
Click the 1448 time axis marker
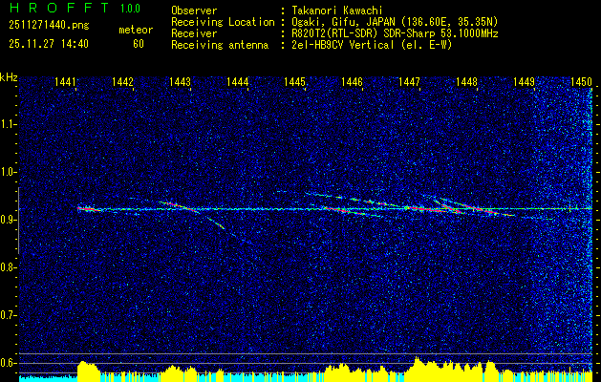tap(466, 81)
